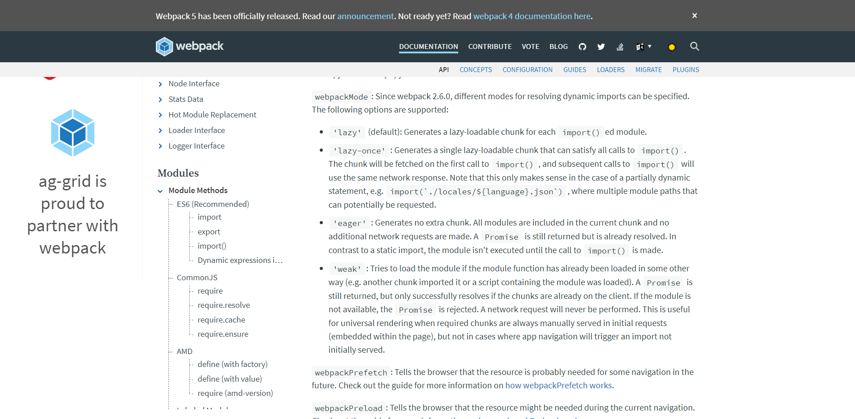Jump to the import() anchor
This screenshot has width=855, height=419.
pos(212,246)
